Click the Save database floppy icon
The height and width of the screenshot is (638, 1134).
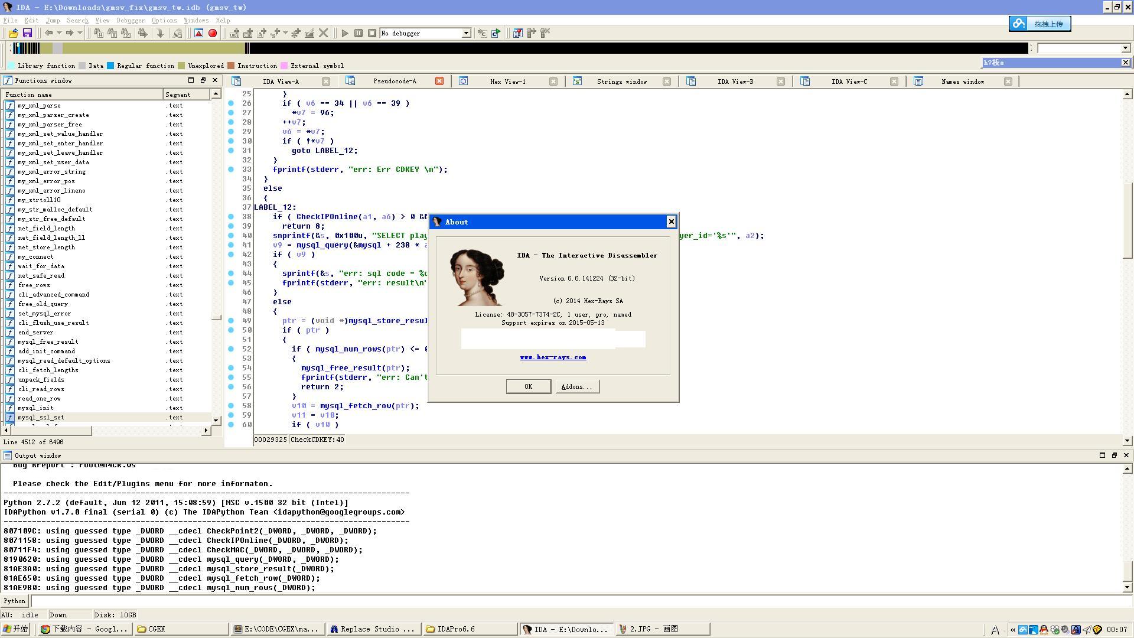point(27,33)
